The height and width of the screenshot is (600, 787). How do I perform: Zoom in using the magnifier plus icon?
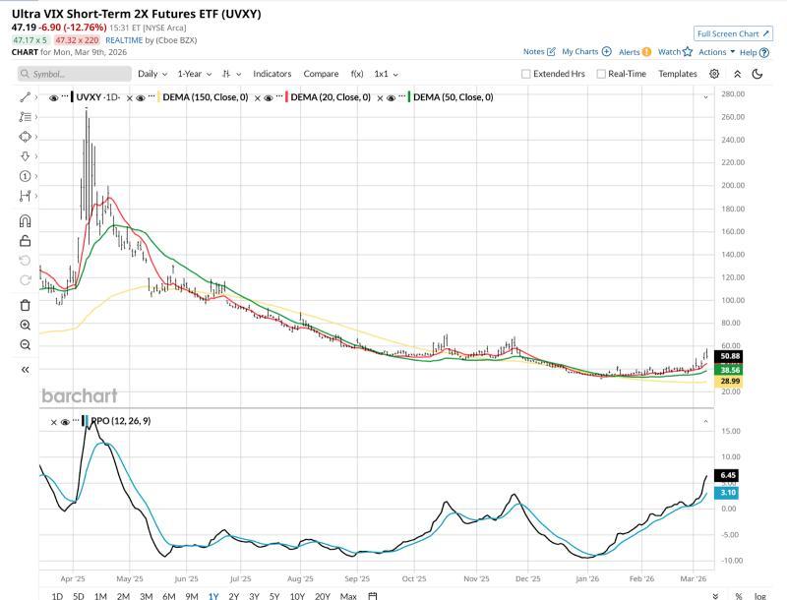tap(25, 325)
